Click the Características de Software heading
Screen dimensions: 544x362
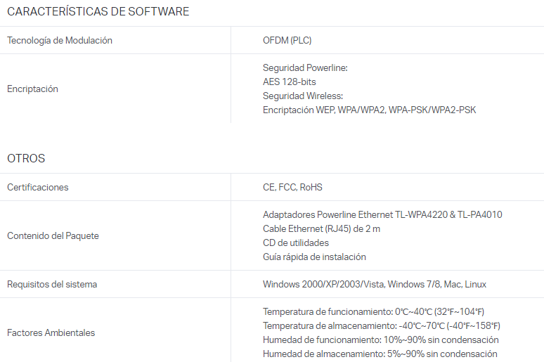[98, 11]
